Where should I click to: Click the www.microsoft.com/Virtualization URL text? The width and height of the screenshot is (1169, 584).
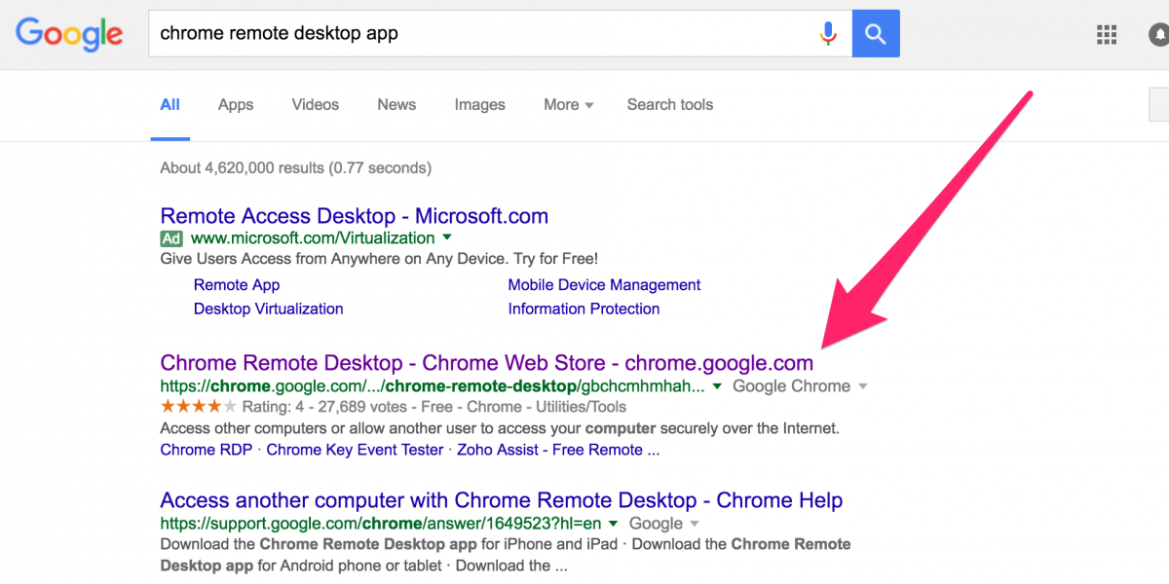pos(313,238)
